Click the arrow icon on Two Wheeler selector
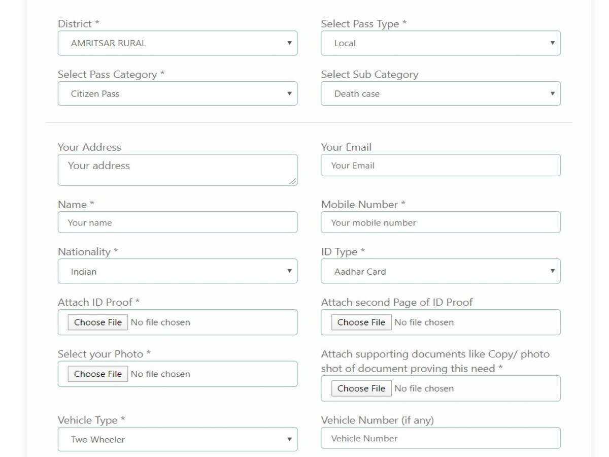The image size is (609, 457). (x=289, y=439)
